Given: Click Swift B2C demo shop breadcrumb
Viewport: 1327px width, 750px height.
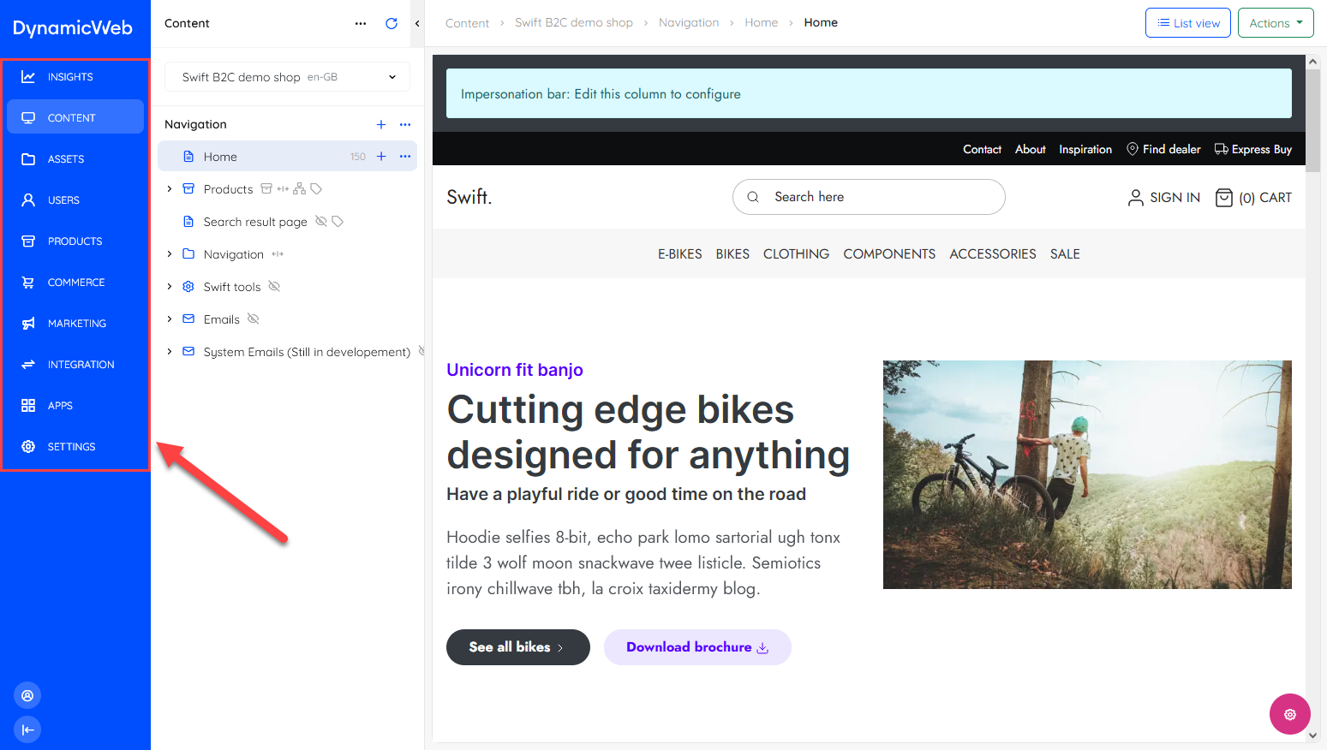Looking at the screenshot, I should point(574,22).
